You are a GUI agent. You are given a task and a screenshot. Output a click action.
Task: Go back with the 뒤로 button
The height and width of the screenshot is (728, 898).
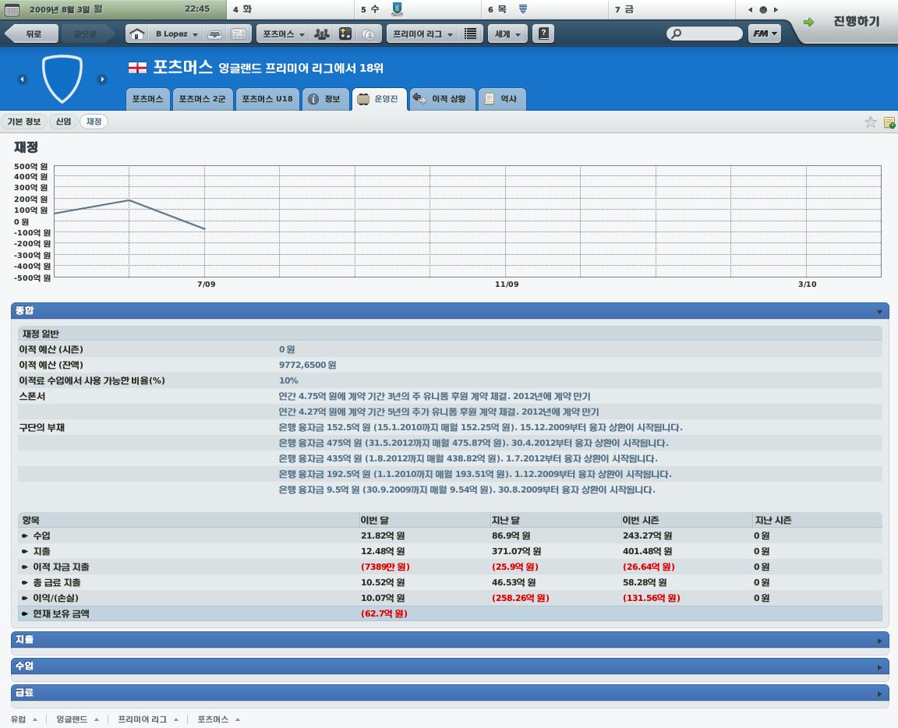pyautogui.click(x=32, y=34)
